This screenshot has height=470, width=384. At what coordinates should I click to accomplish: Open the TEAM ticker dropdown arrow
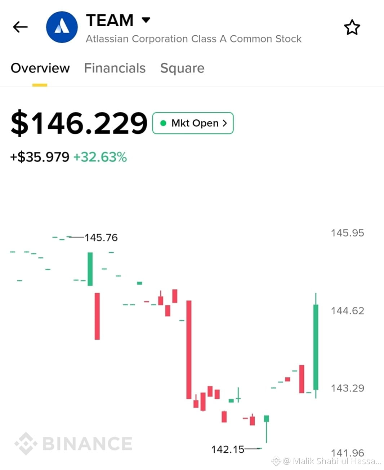146,20
